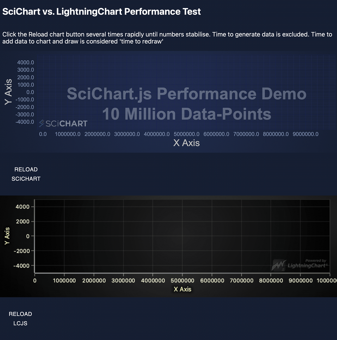Viewport: 337px width, 340px height.
Task: Select the 0.0 origin tick on the SciChart axis
Action: click(x=43, y=134)
